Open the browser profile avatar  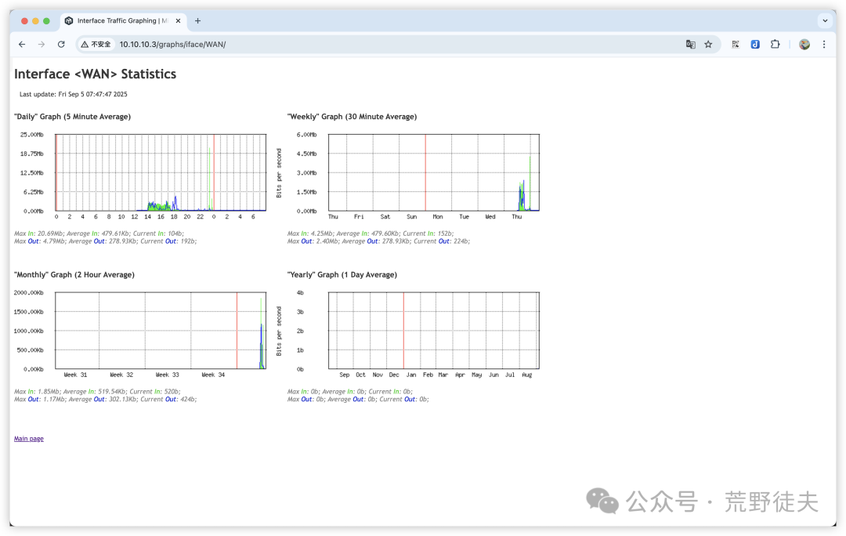[x=804, y=44]
